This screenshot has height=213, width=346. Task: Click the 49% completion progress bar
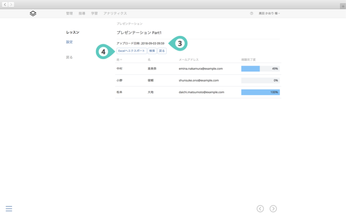point(260,69)
